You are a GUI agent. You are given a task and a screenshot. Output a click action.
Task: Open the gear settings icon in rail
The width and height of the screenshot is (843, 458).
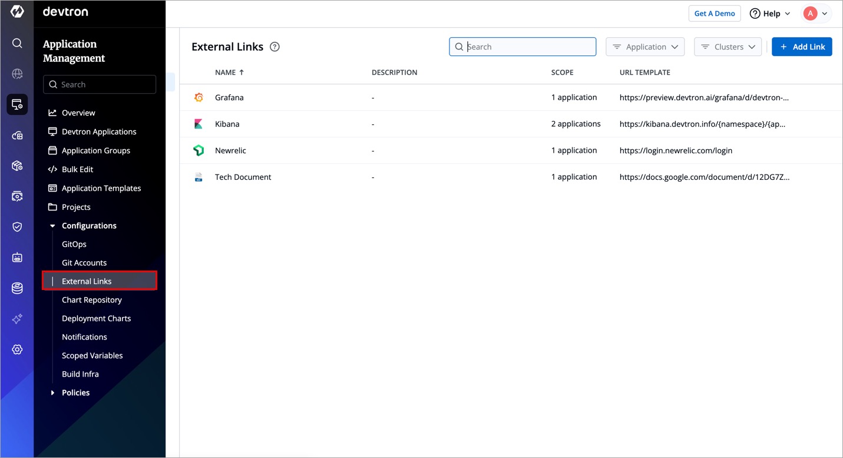[x=17, y=350]
